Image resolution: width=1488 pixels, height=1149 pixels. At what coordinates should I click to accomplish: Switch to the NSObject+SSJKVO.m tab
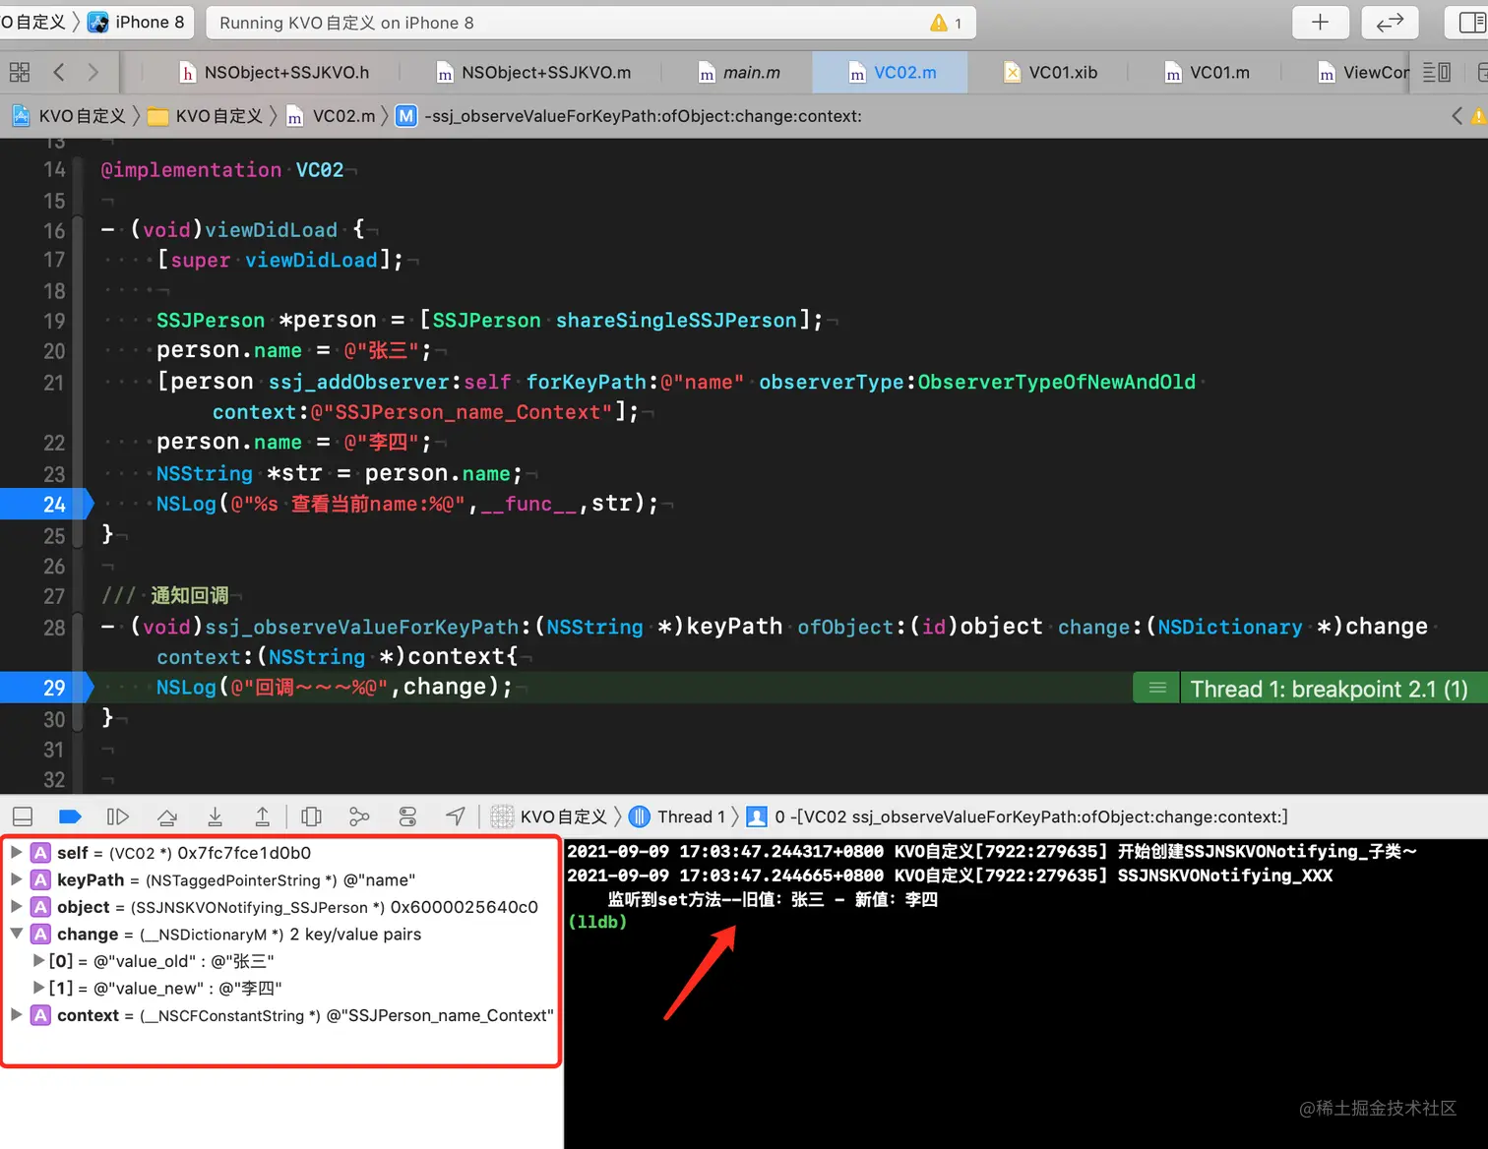534,72
